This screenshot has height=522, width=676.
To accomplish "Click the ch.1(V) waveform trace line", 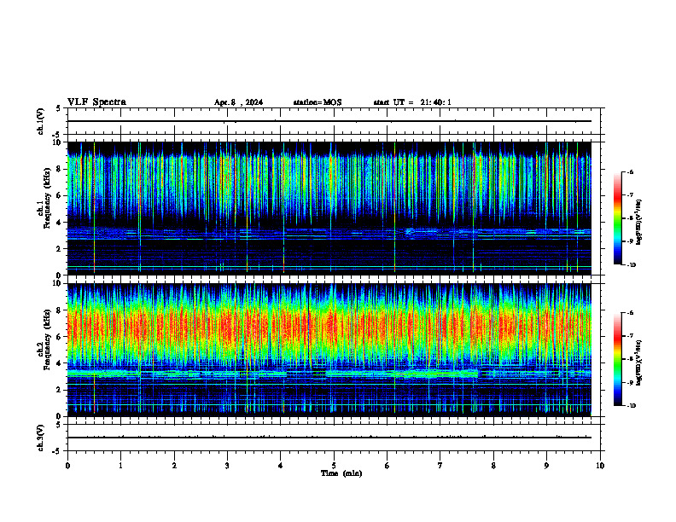I will point(329,121).
